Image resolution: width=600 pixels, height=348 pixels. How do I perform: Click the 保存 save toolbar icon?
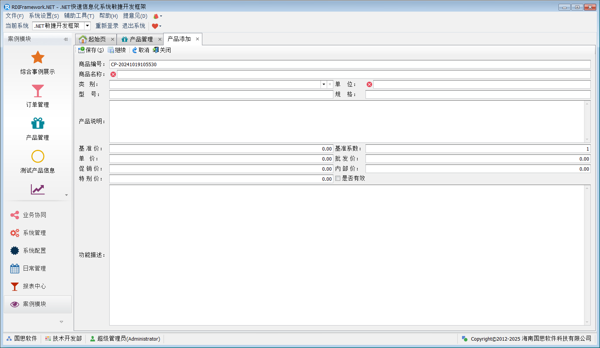coord(81,50)
